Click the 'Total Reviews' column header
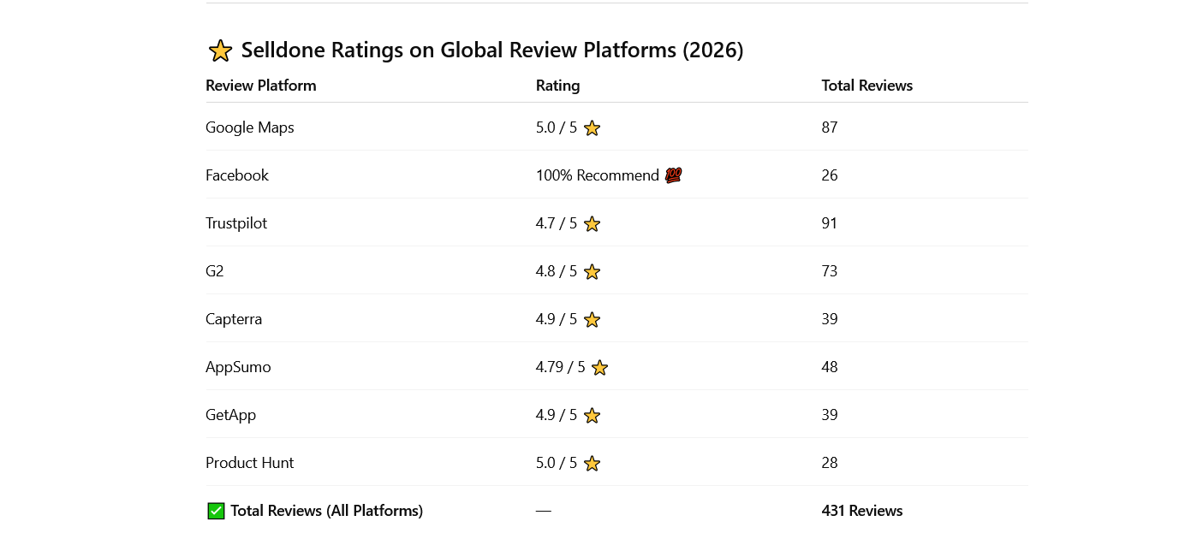 click(x=867, y=86)
